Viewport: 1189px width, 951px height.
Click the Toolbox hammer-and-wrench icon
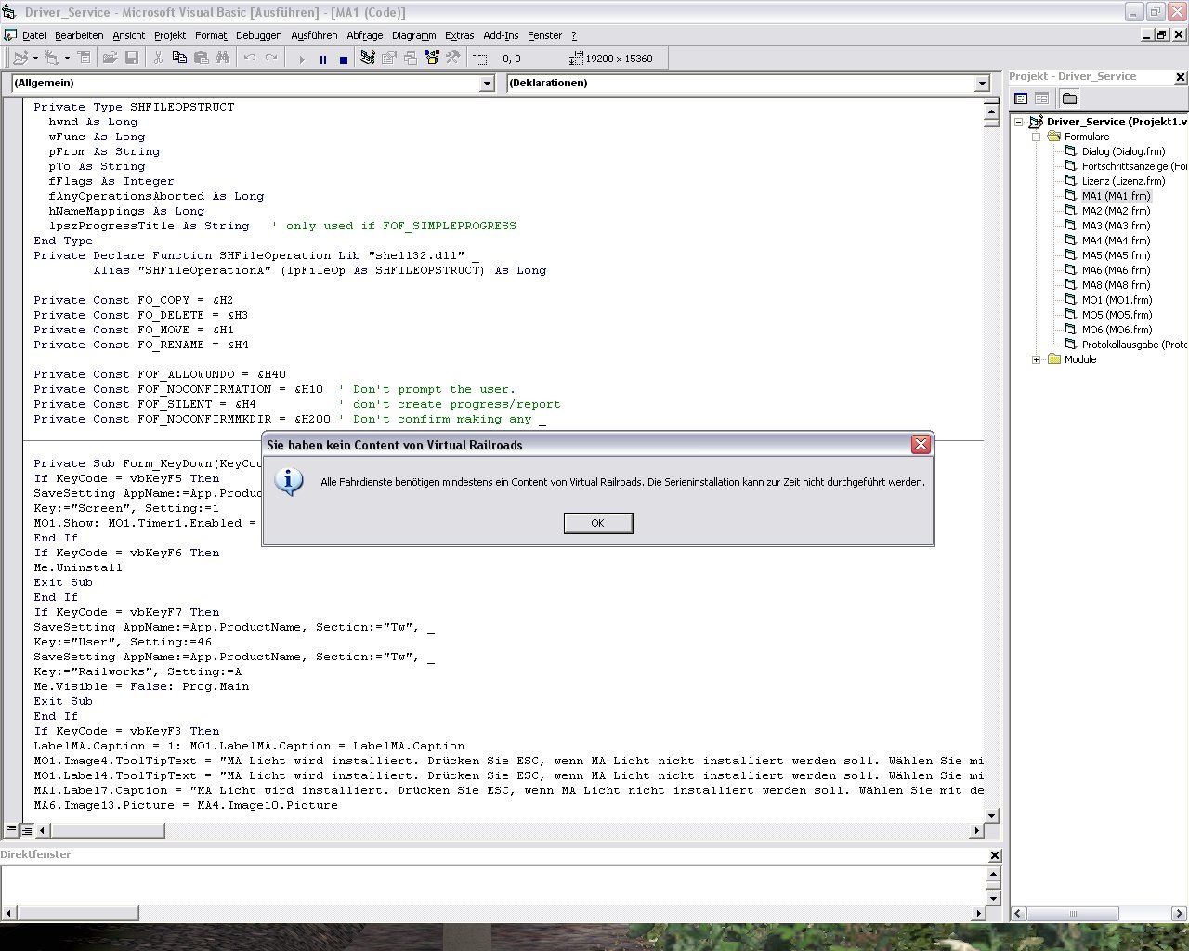(453, 59)
